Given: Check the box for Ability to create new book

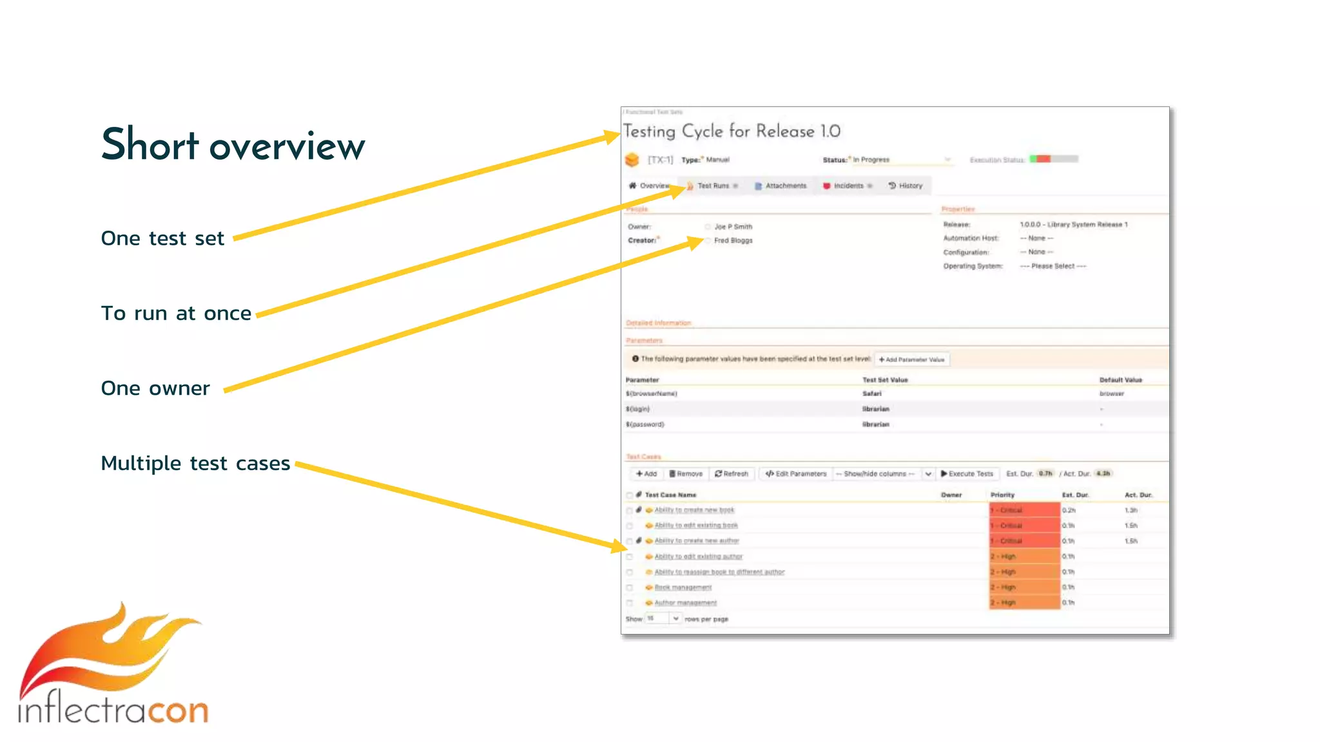Looking at the screenshot, I should tap(630, 510).
